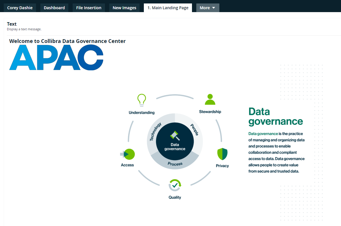This screenshot has height=226, width=341.
Task: Open the File Insertion tab
Action: (89, 8)
